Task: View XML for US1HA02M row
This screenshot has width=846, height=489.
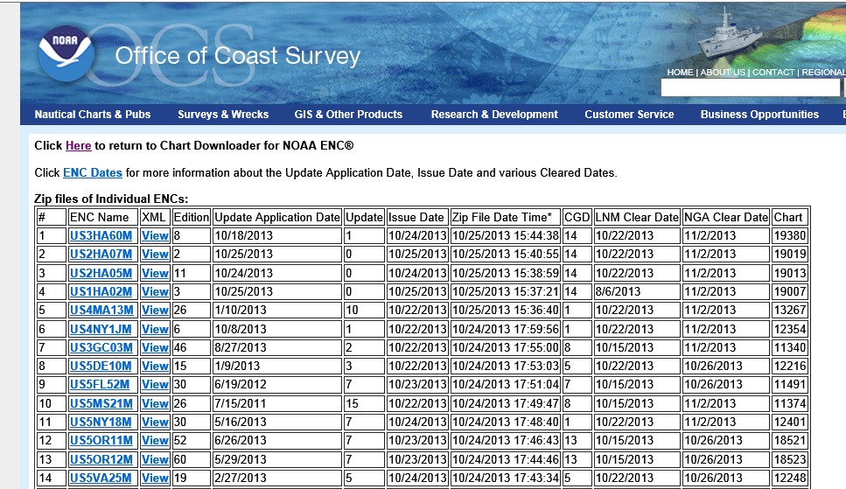Action: coord(155,291)
